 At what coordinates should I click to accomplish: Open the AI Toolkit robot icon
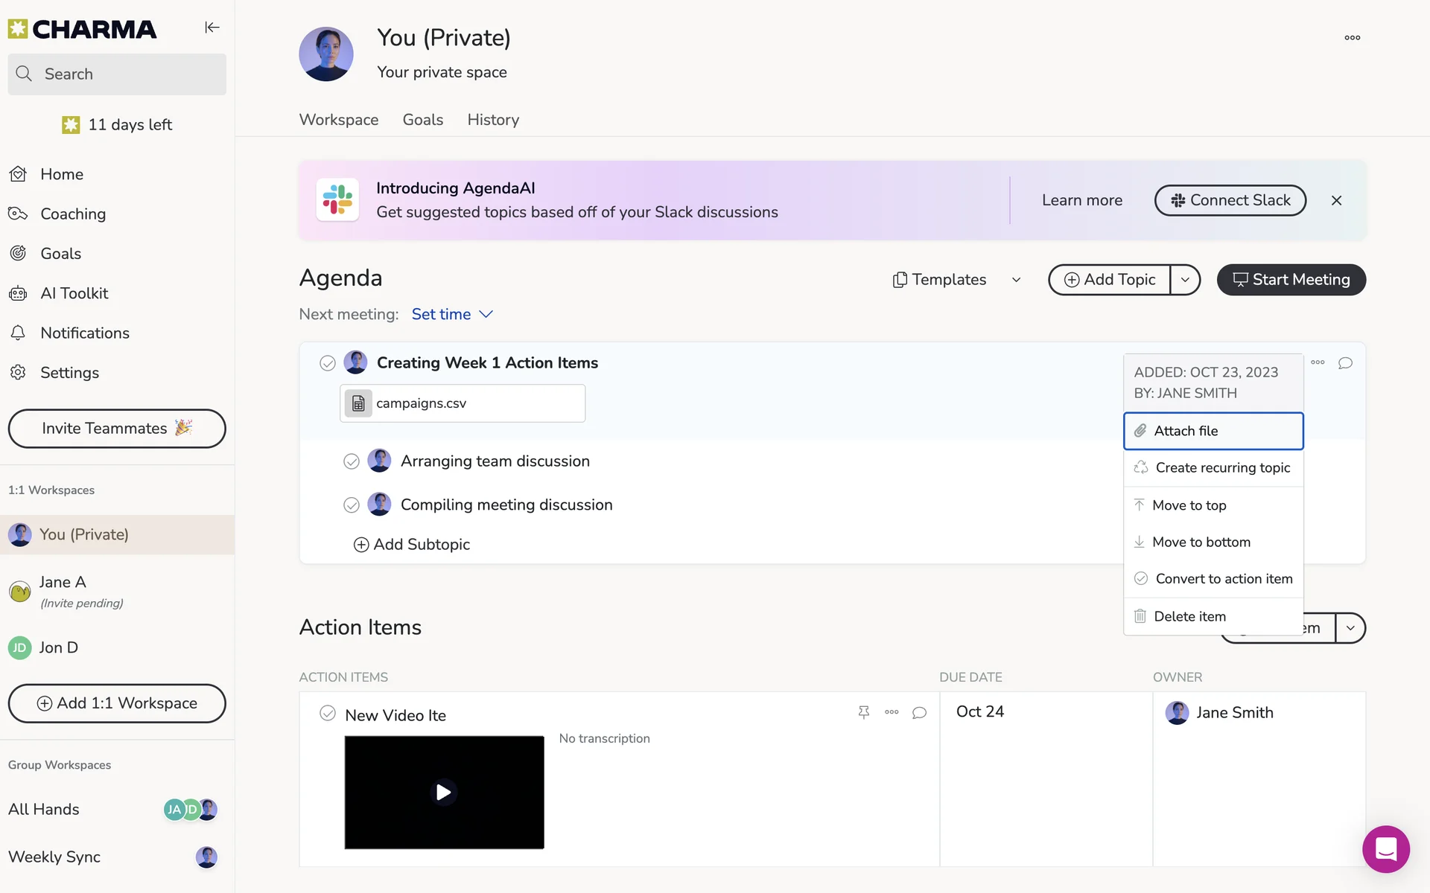point(18,293)
